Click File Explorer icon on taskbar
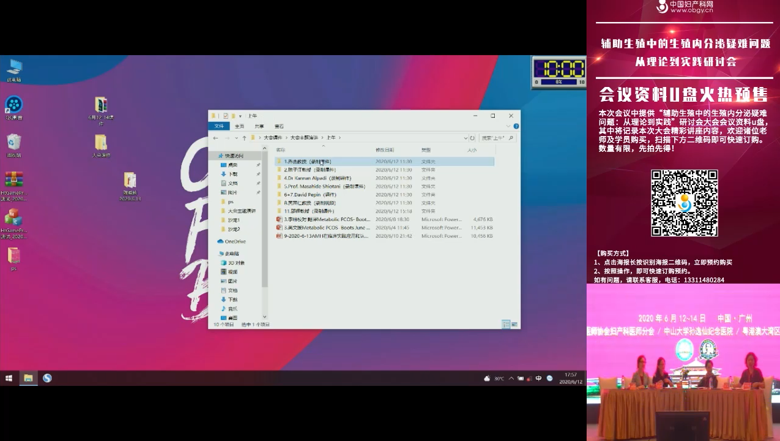 [x=28, y=378]
